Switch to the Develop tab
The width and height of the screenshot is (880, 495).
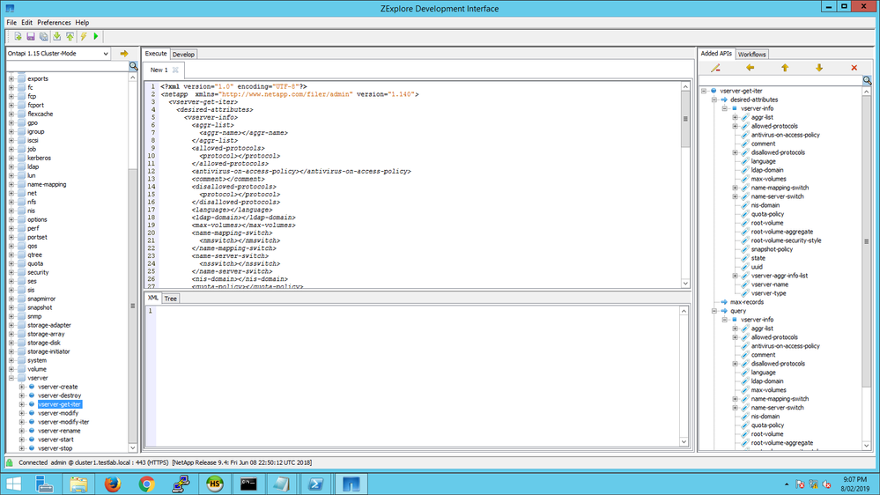pos(183,54)
